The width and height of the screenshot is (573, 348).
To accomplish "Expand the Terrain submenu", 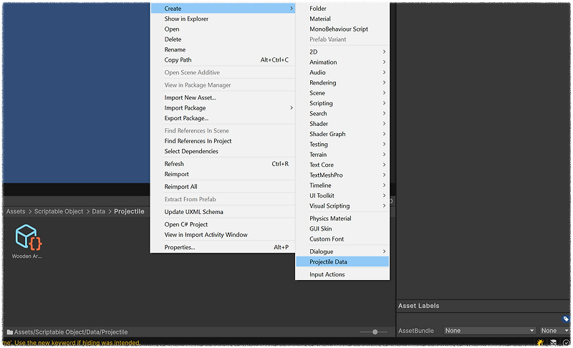I will 342,155.
